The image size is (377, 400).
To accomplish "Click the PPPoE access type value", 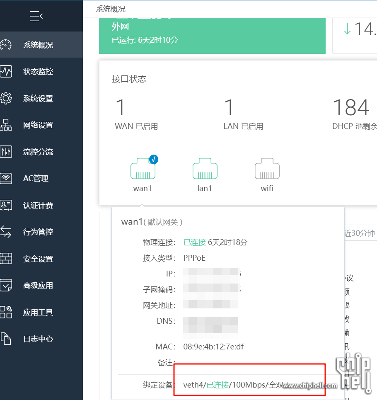I will click(194, 258).
